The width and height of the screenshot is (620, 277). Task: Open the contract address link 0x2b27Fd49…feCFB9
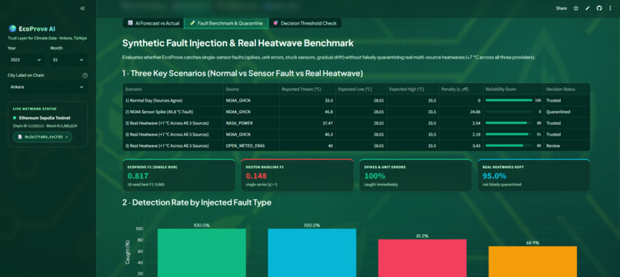(43, 137)
